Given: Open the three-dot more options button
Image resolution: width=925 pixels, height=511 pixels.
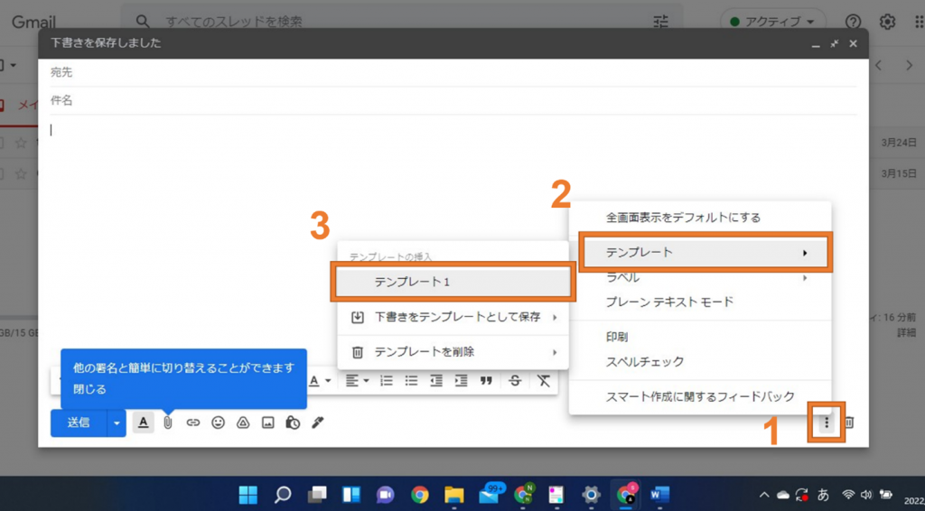Looking at the screenshot, I should tap(827, 423).
